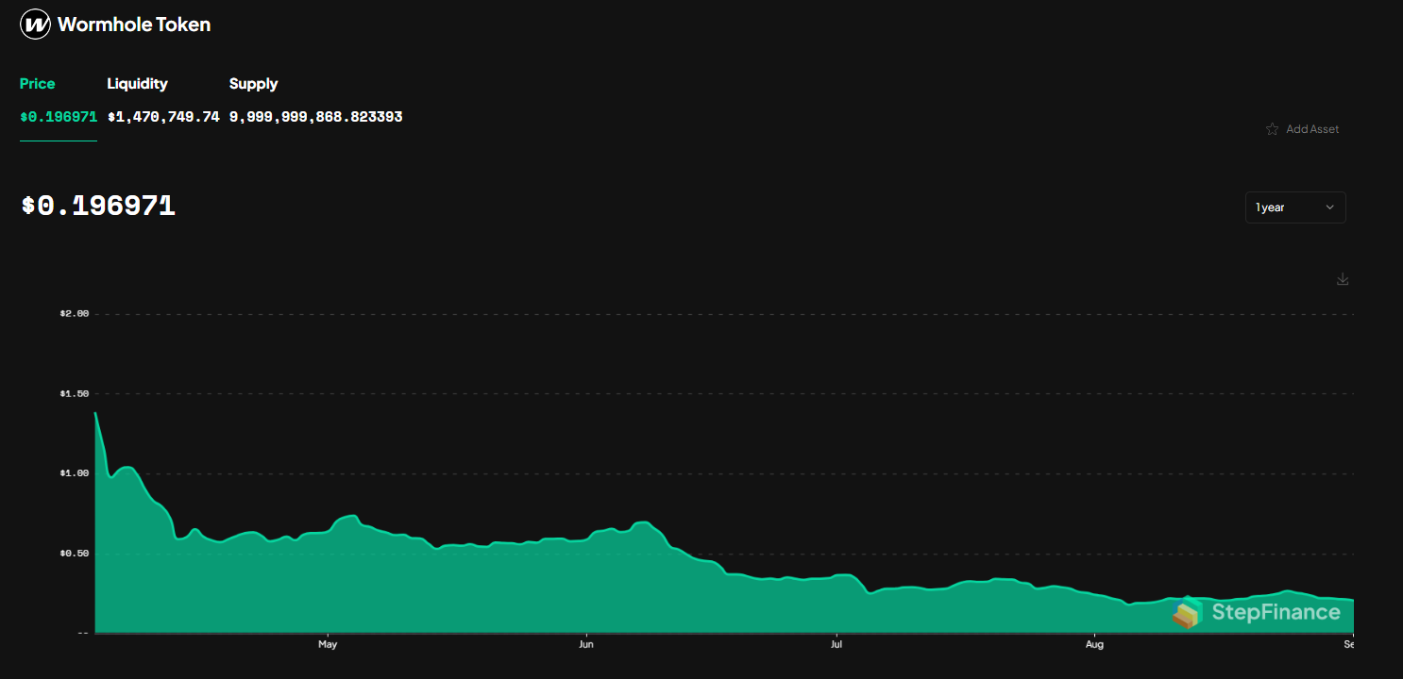Click the May marker on the time axis
Screen dimensions: 1403x679
[x=328, y=645]
